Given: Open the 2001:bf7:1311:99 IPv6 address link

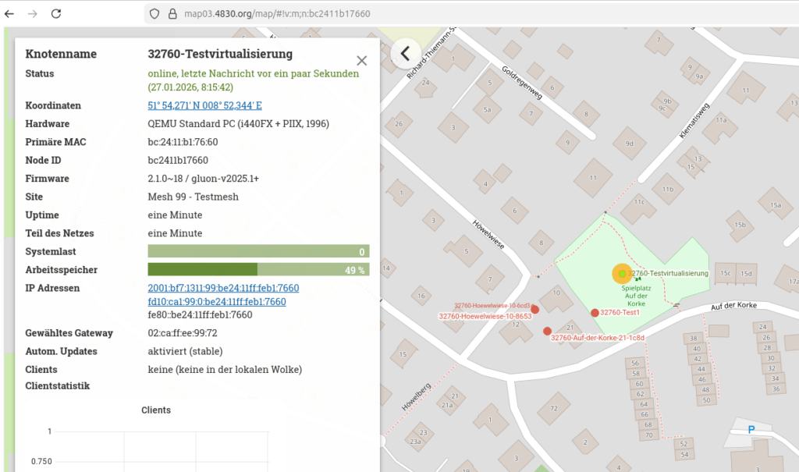Looking at the screenshot, I should click(x=223, y=288).
